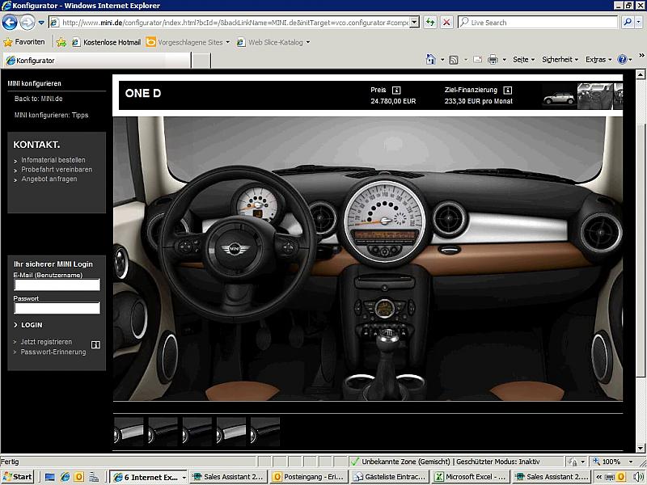Open the Ziel-Finanzierung info icon
The width and height of the screenshot is (647, 485).
pyautogui.click(x=507, y=91)
